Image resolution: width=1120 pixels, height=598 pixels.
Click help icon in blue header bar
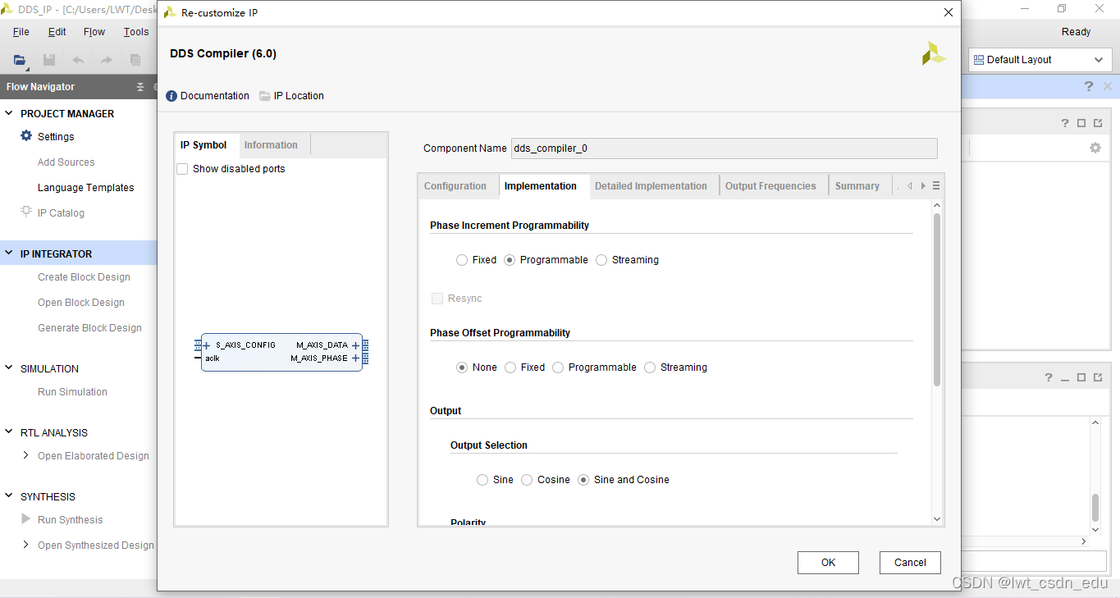pyautogui.click(x=1089, y=86)
